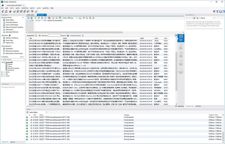Image resolution: width=225 pixels, height=144 pixels.
Task: Beautify the query with the broom icon
Action: (x=84, y=18)
